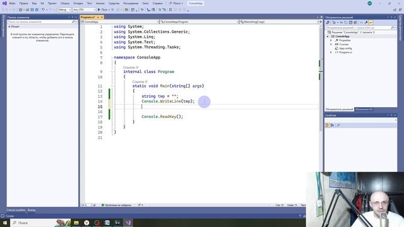Click the search magnifier in Solution Explorer
Image resolution: width=404 pixels, height=227 pixels.
[x=393, y=28]
